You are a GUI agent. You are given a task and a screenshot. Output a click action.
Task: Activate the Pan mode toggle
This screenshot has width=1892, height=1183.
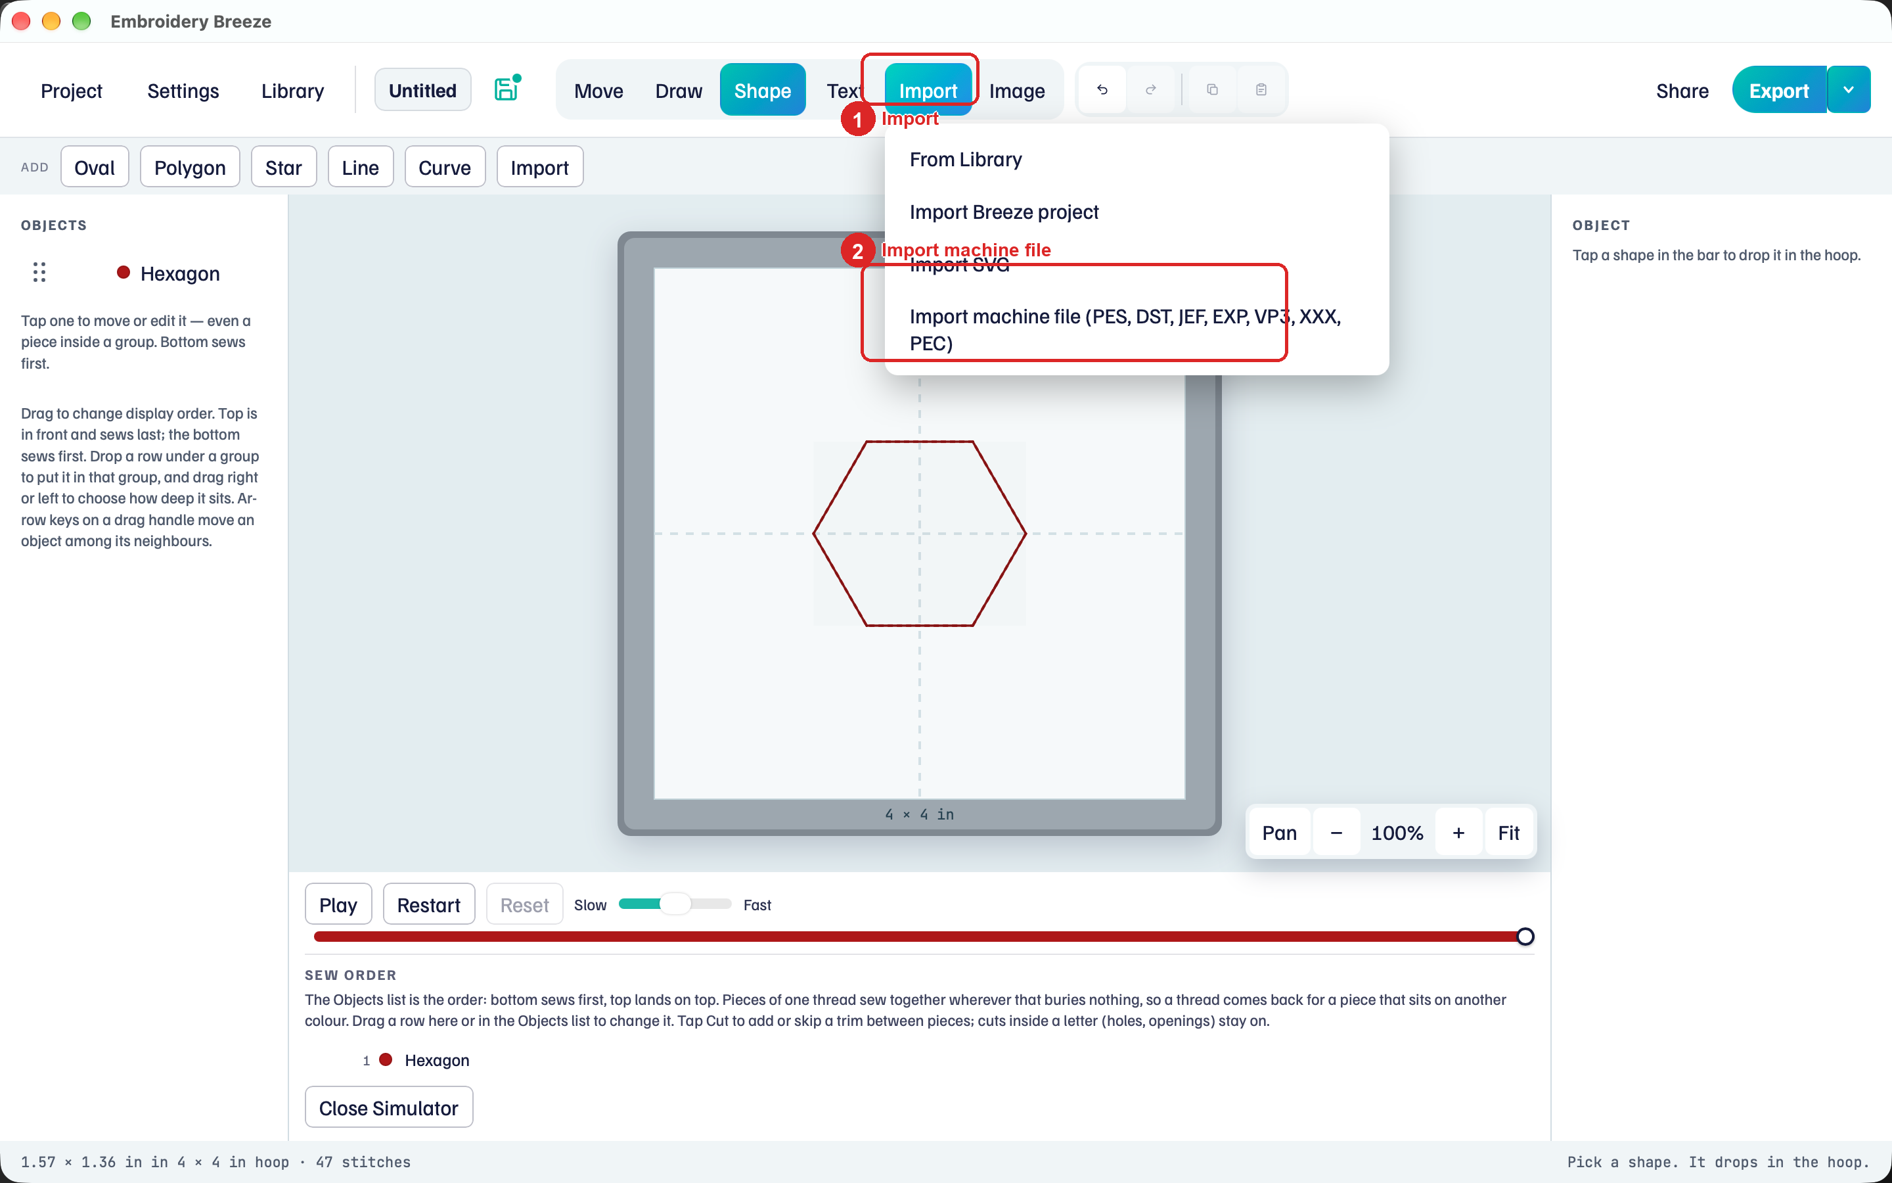coord(1279,833)
